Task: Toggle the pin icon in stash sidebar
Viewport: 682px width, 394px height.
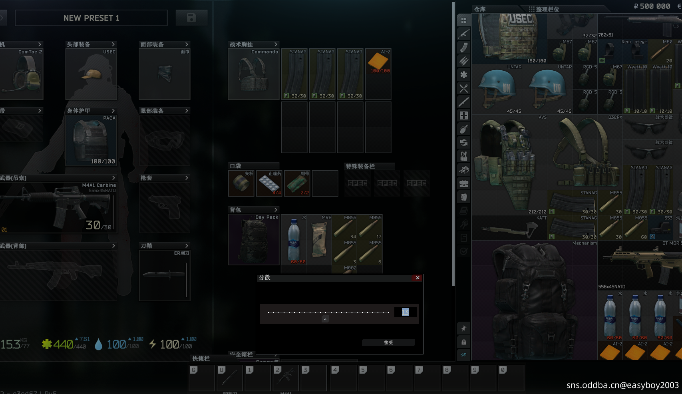Action: point(463,328)
